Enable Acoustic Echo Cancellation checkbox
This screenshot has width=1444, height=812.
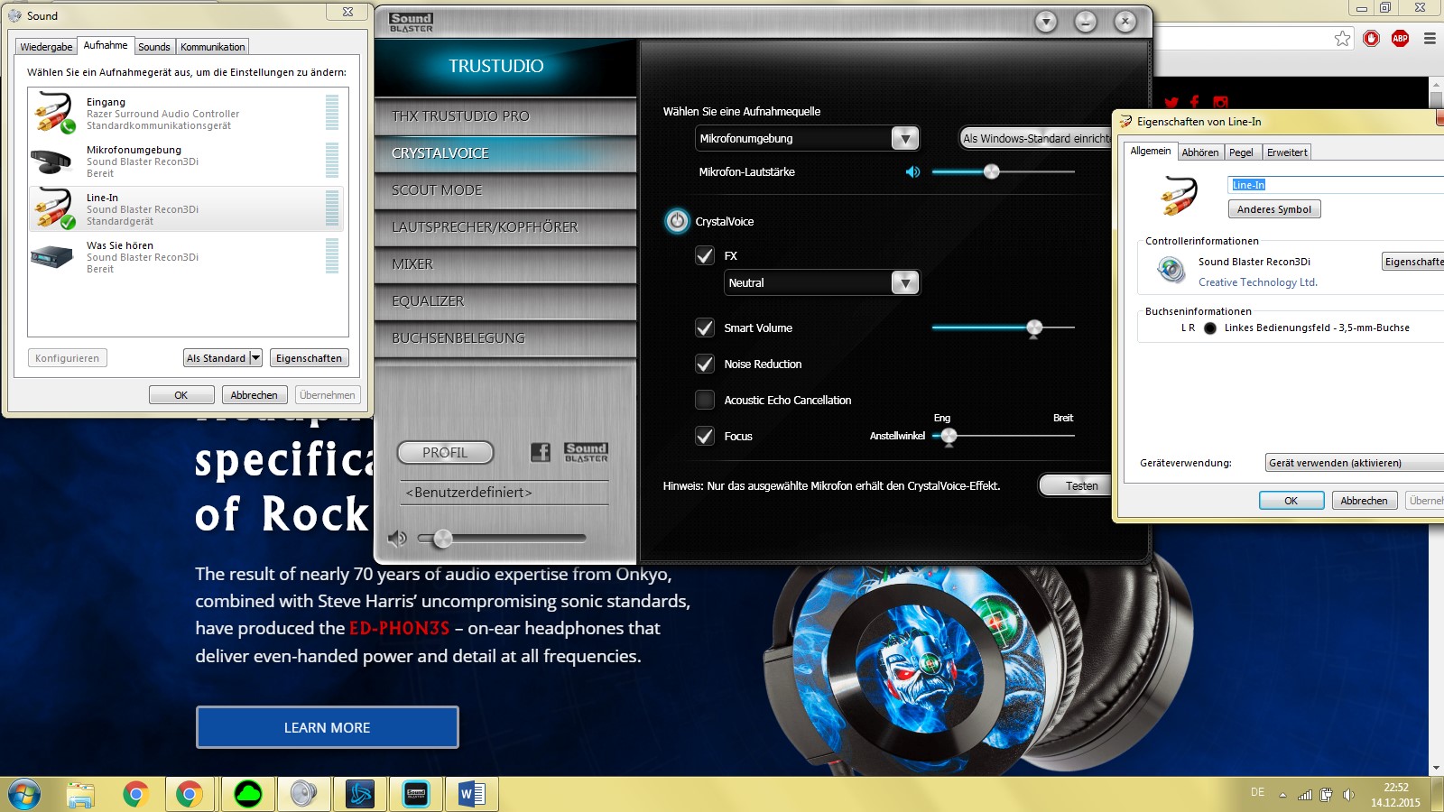pyautogui.click(x=705, y=400)
